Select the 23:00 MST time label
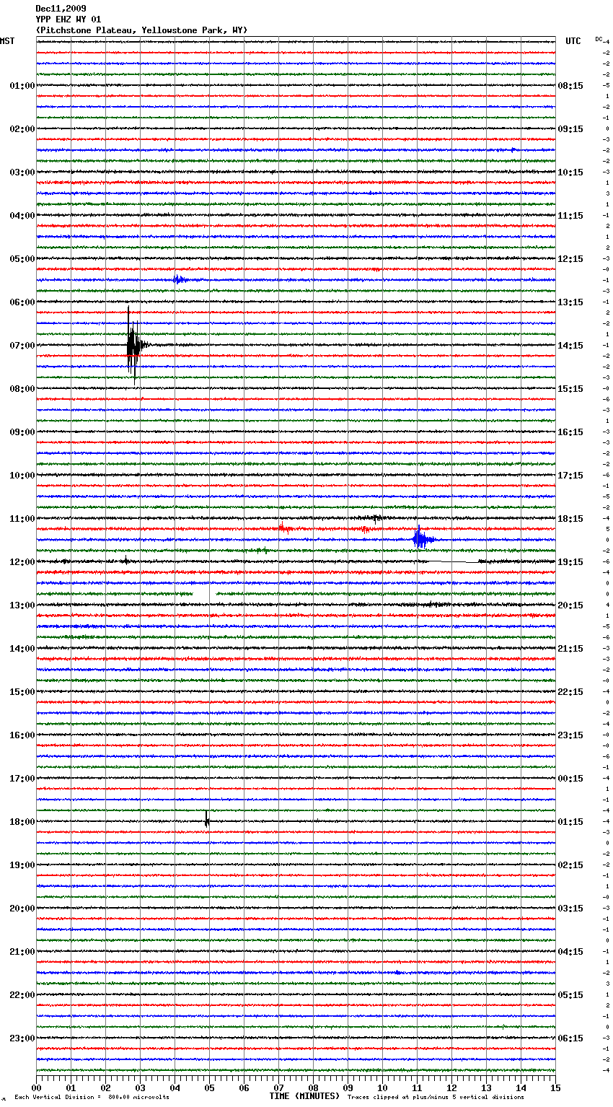Image resolution: width=613 pixels, height=1107 pixels. coord(22,1038)
